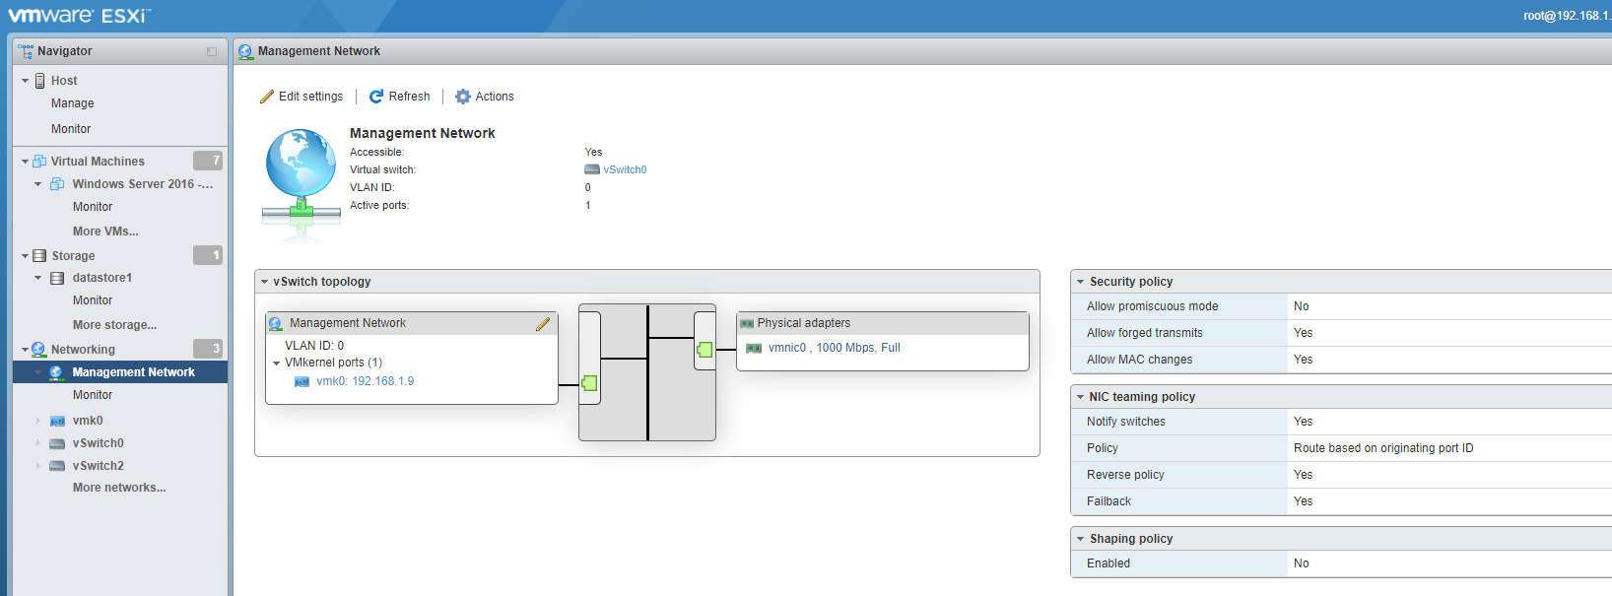Select Monitor under Management Network
The height and width of the screenshot is (596, 1612).
93,395
